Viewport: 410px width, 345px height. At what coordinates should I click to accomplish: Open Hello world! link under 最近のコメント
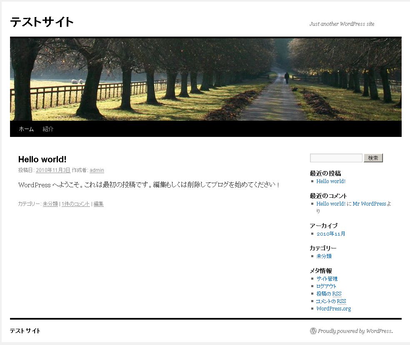[x=331, y=204]
